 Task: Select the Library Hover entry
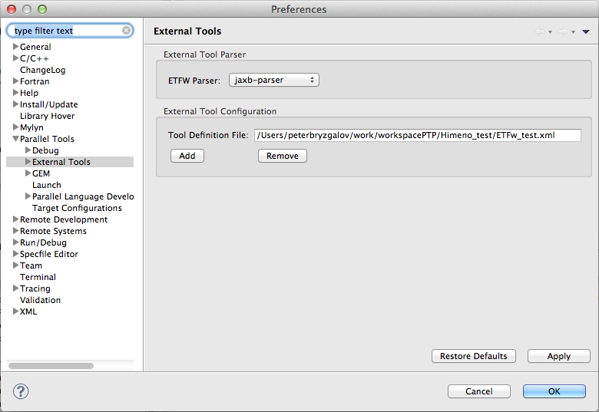pyautogui.click(x=47, y=116)
